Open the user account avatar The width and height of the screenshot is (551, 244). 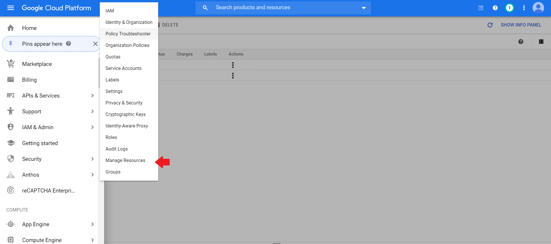coord(538,8)
